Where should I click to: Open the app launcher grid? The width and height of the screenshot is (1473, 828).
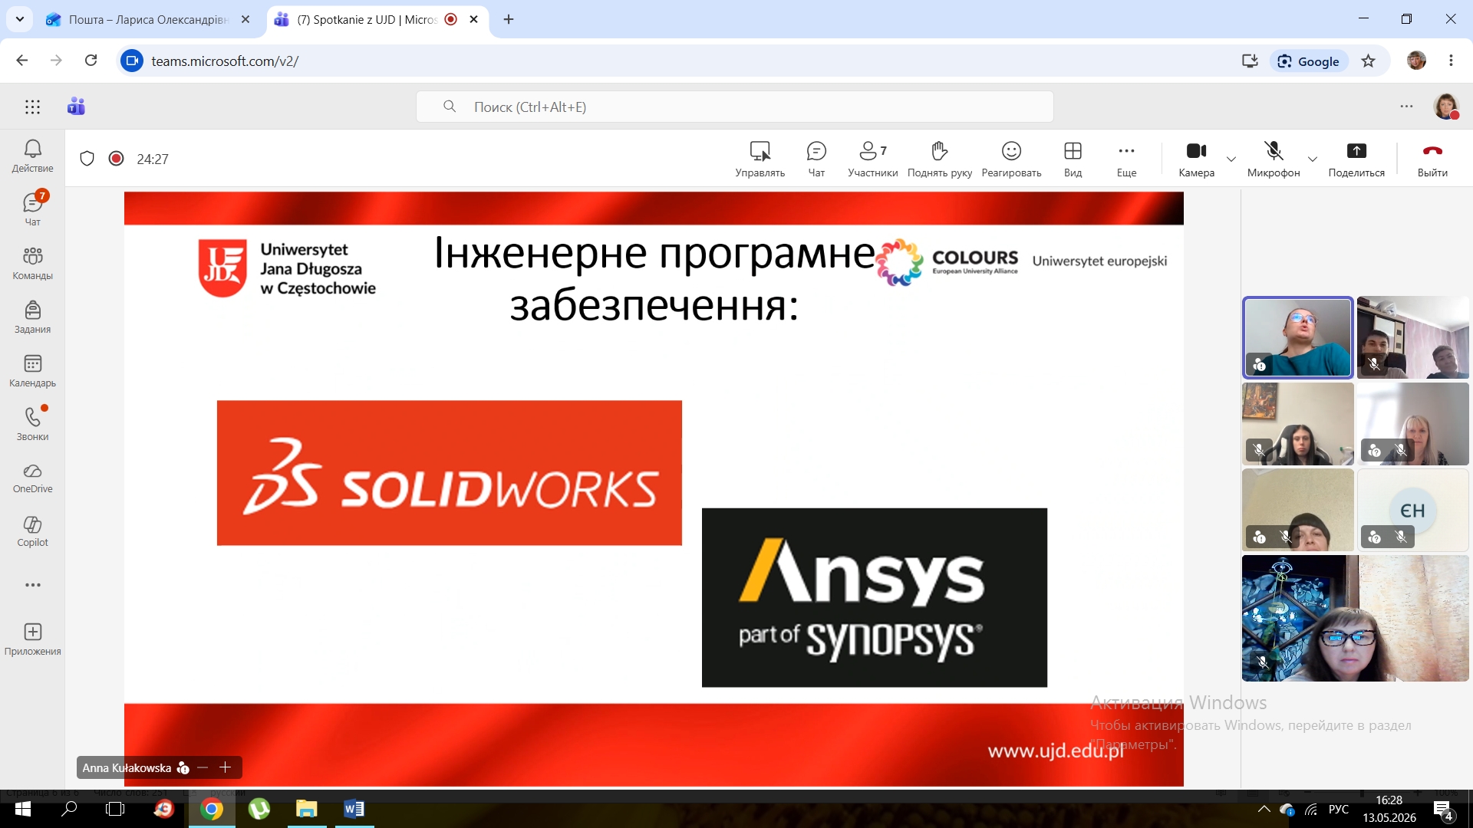pyautogui.click(x=32, y=107)
